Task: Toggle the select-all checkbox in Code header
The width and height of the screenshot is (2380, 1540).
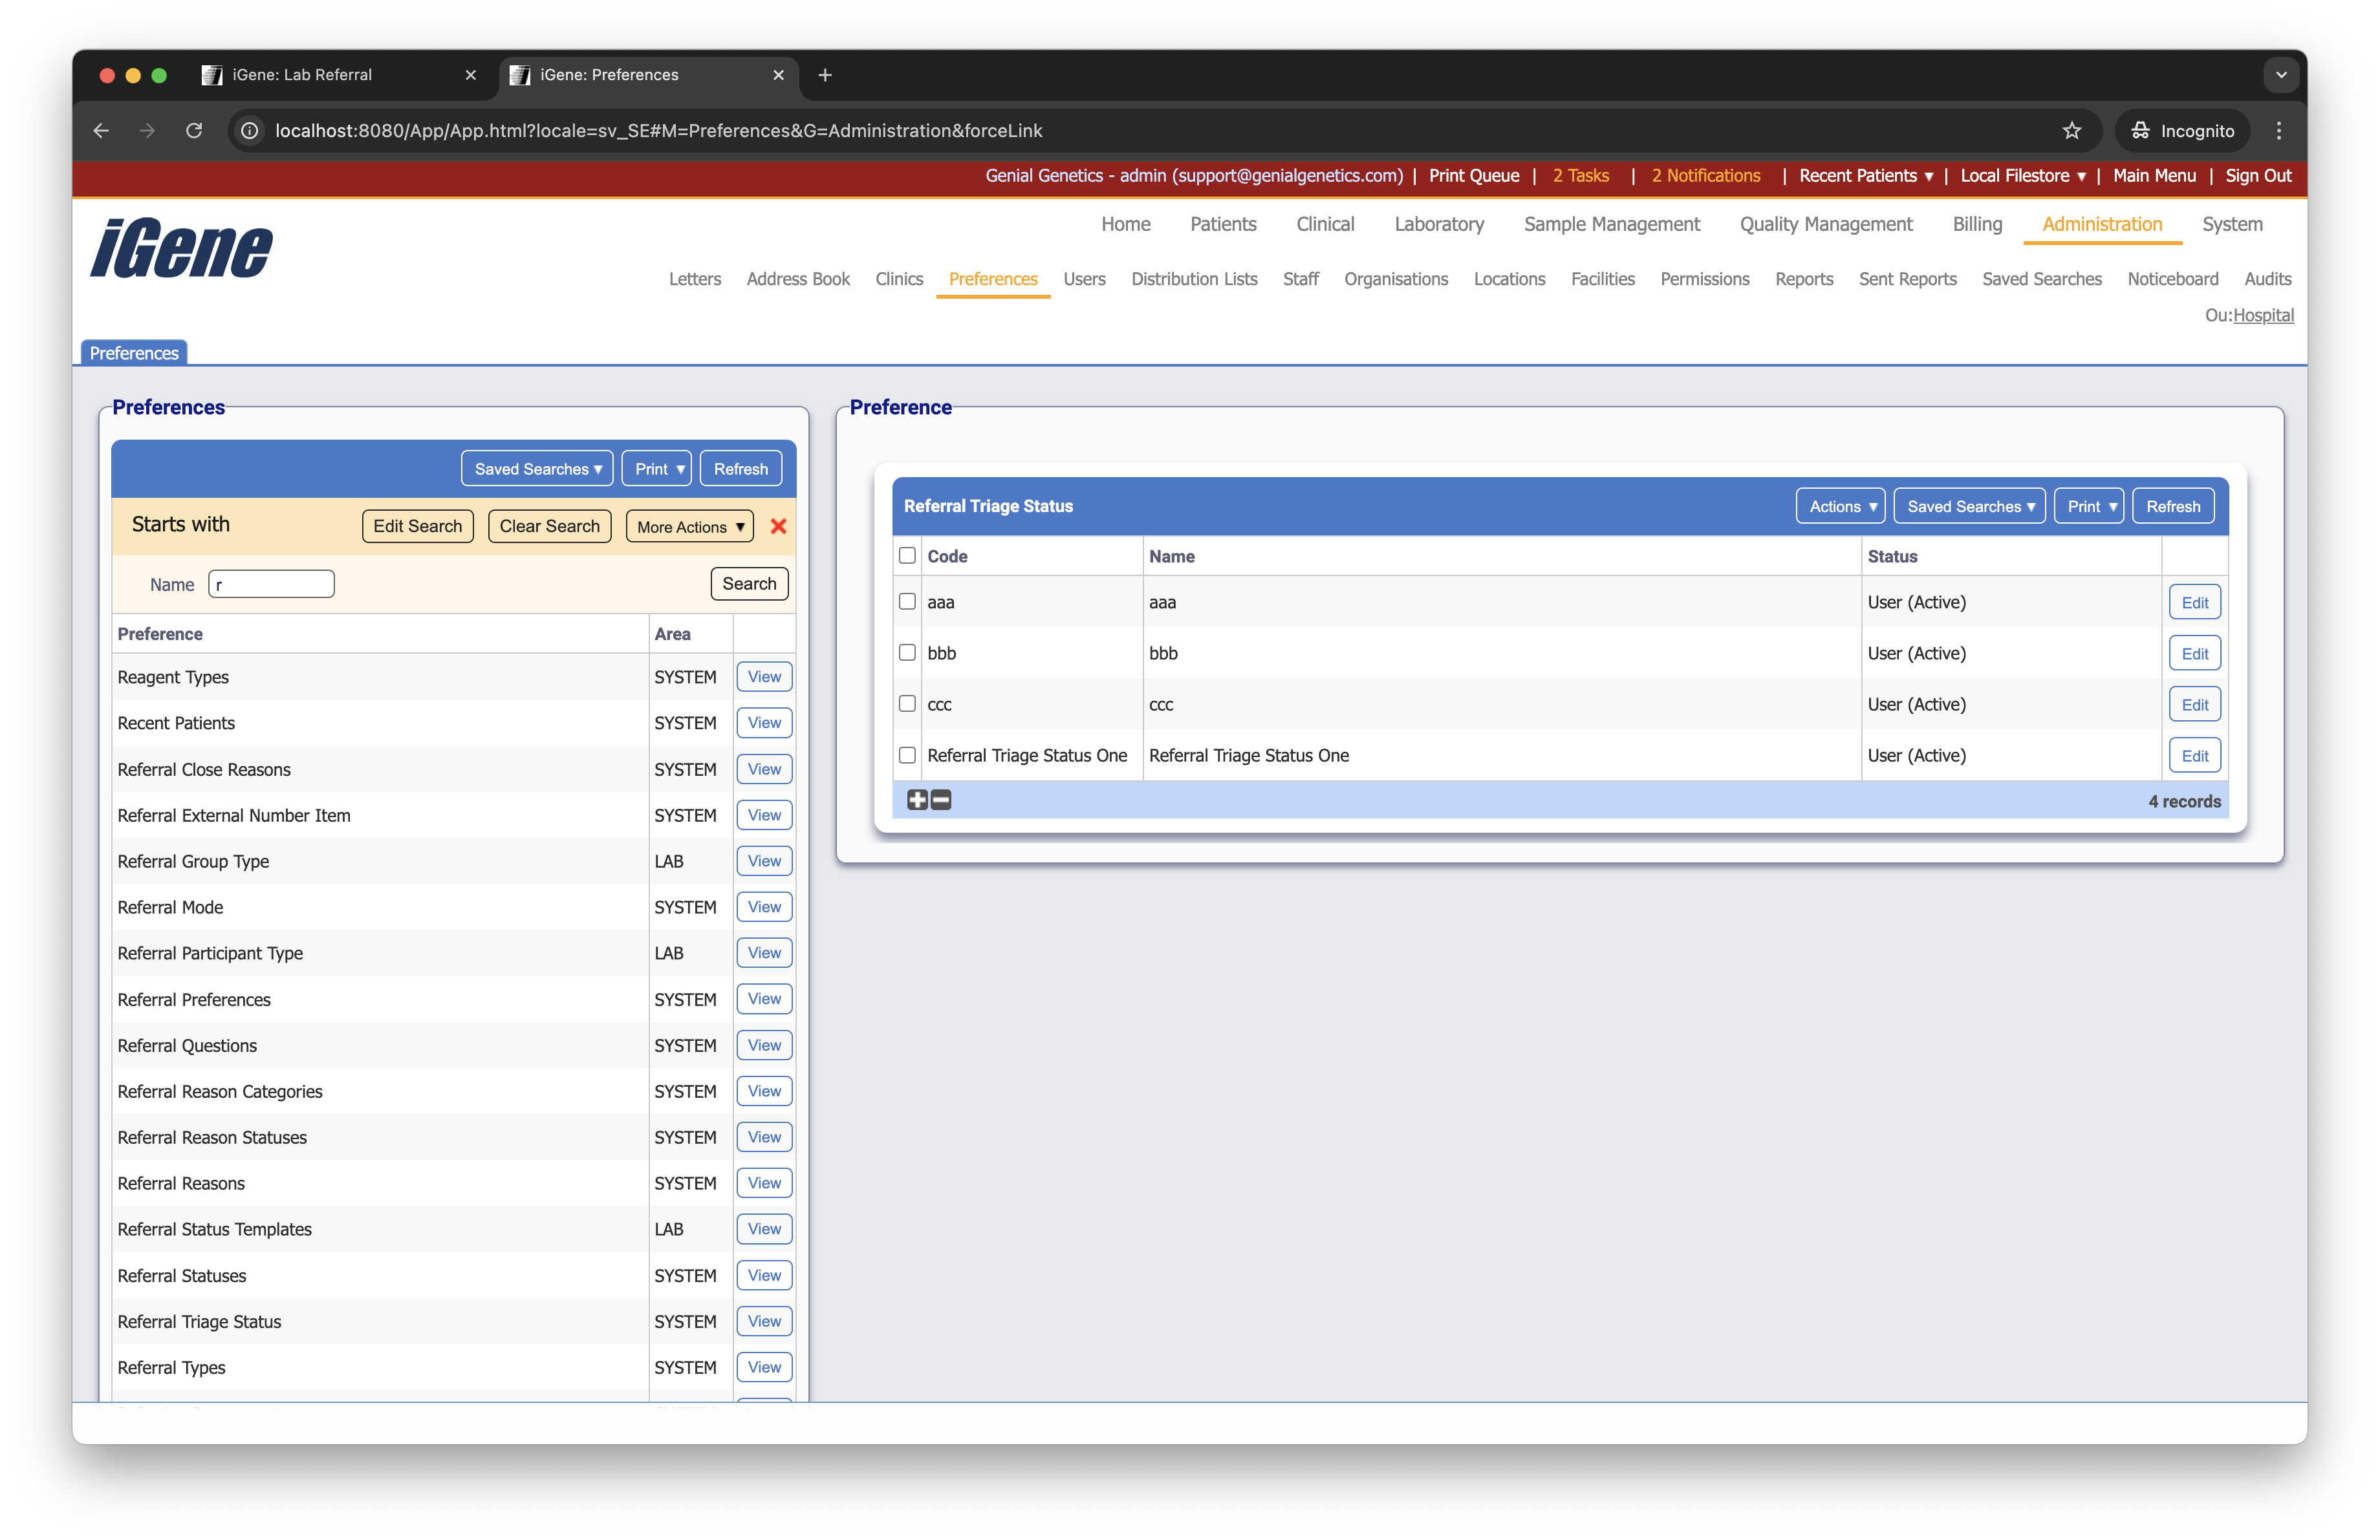Action: click(x=907, y=555)
